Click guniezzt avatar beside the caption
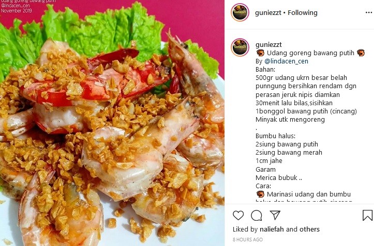Image resolution: width=374 pixels, height=246 pixels. click(x=240, y=47)
